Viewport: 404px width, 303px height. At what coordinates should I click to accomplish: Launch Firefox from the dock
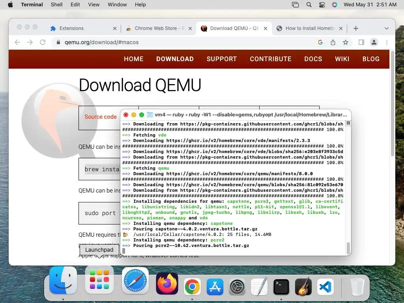(167, 284)
